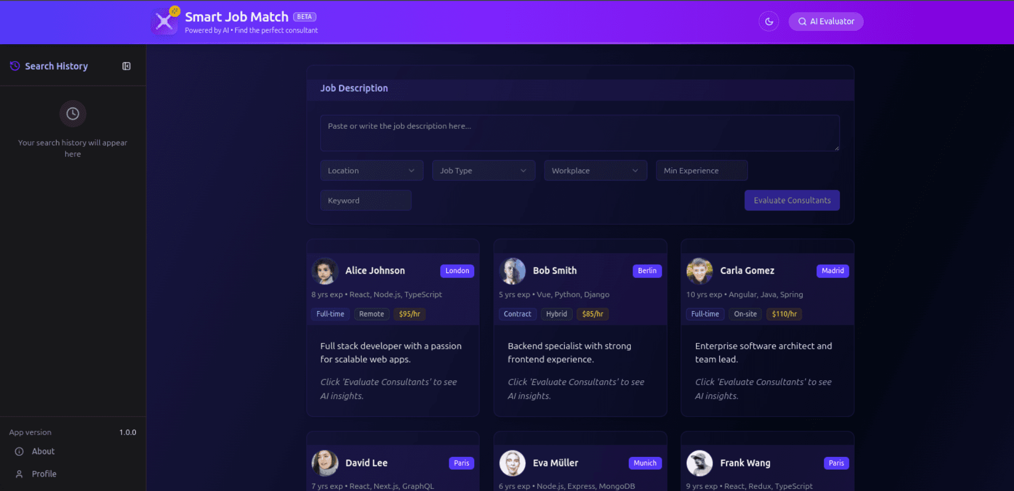The height and width of the screenshot is (491, 1014).
Task: Open the Profile link in sidebar
Action: tap(44, 473)
